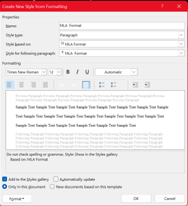Image resolution: width=188 pixels, height=206 pixels.
Task: Open font size 12 dropdown
Action: [59, 72]
